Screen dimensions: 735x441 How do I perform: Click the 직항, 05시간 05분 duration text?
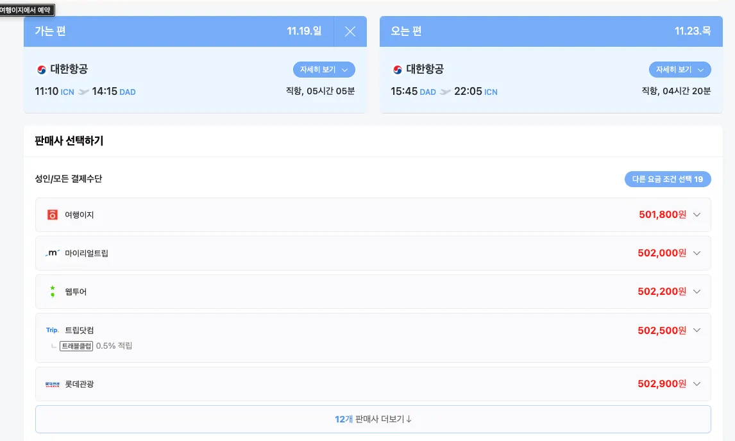(321, 91)
